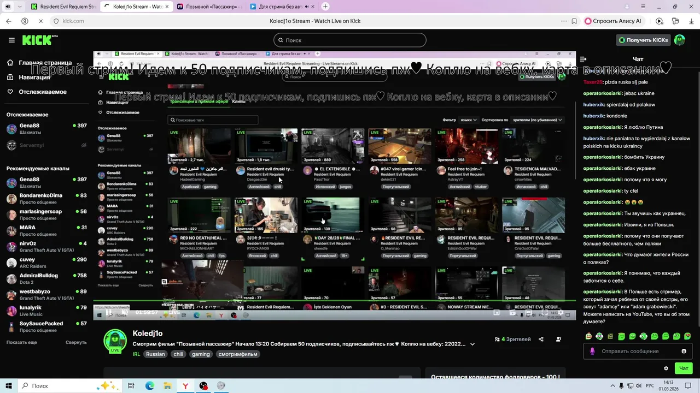Click the purple microphone icon in chat input
The height and width of the screenshot is (393, 700).
tap(592, 351)
